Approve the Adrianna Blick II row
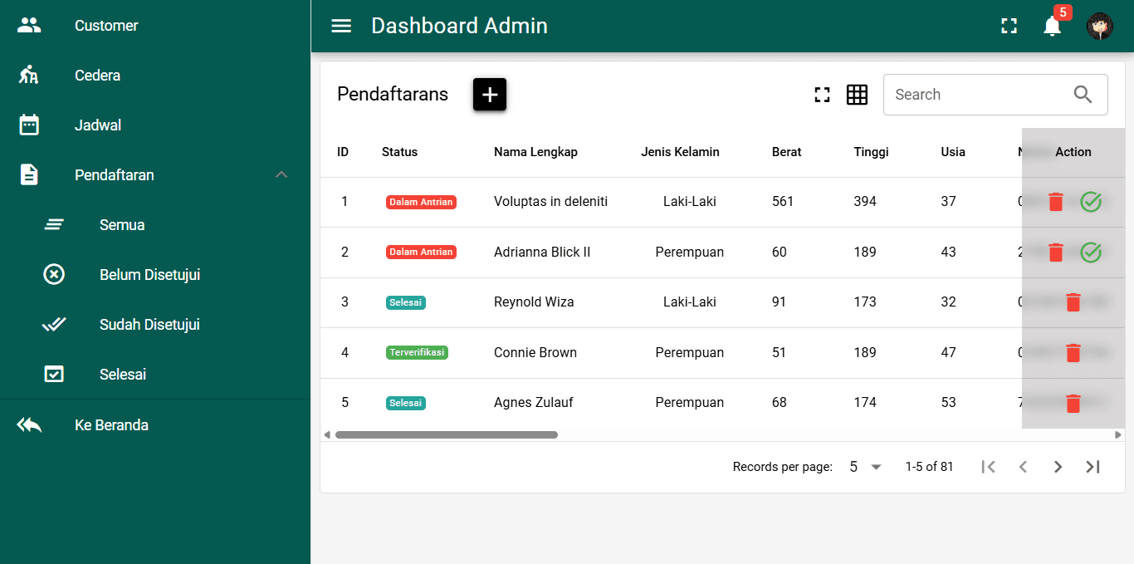The height and width of the screenshot is (564, 1134). pos(1091,253)
